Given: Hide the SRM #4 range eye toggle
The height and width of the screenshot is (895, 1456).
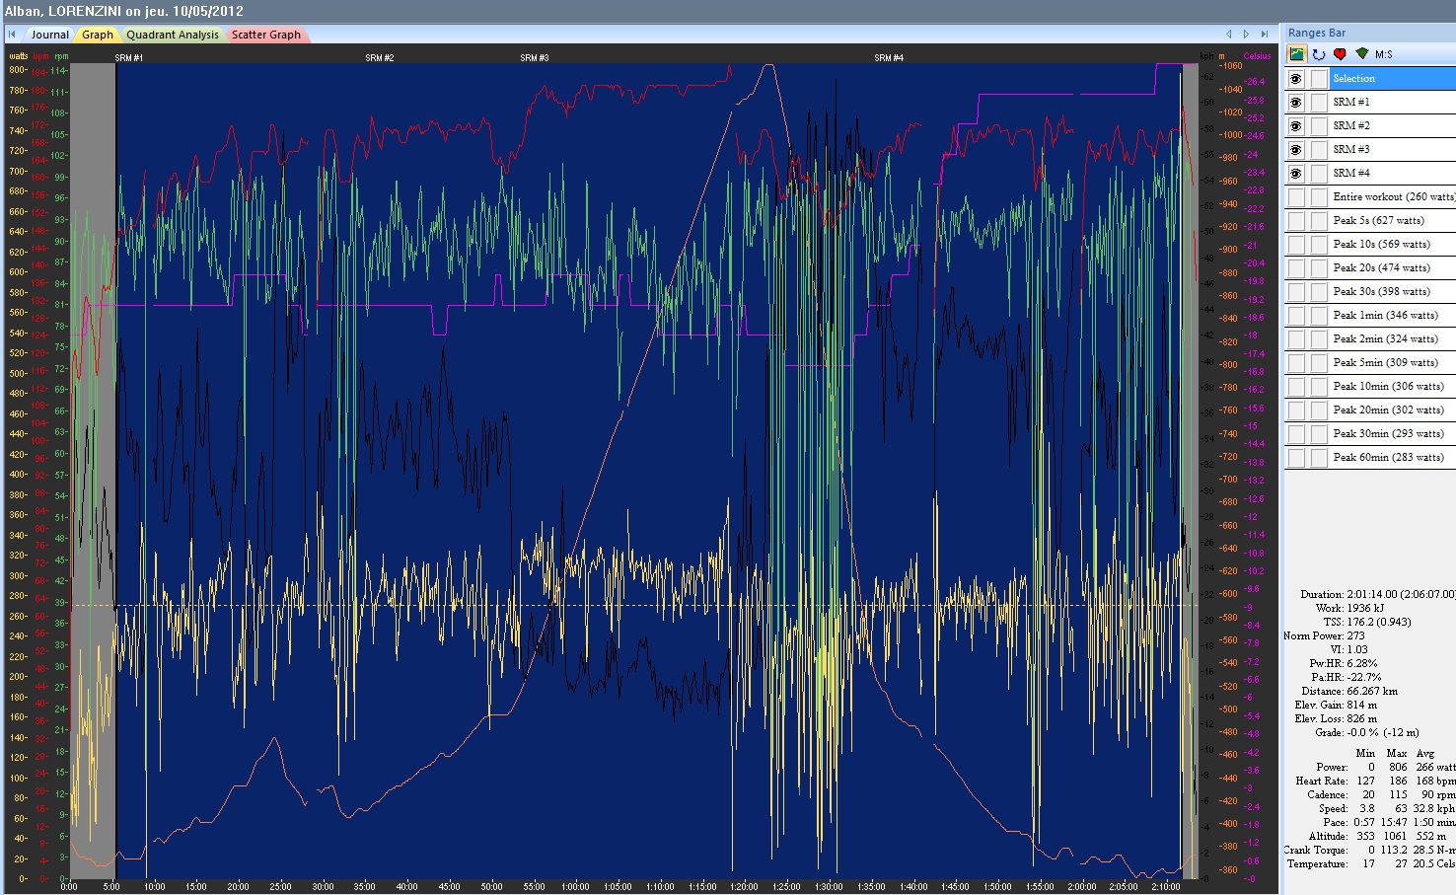Looking at the screenshot, I should click(1296, 174).
